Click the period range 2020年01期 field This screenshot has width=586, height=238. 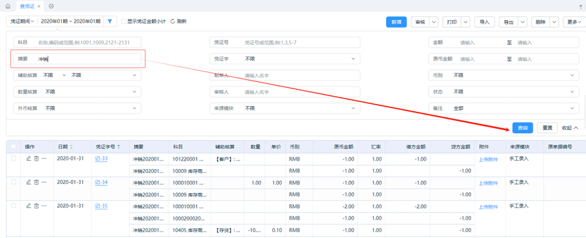70,21
